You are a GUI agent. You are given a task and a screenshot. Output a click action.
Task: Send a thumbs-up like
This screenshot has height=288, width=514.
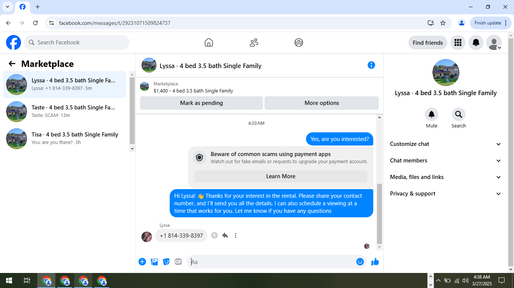(x=375, y=262)
